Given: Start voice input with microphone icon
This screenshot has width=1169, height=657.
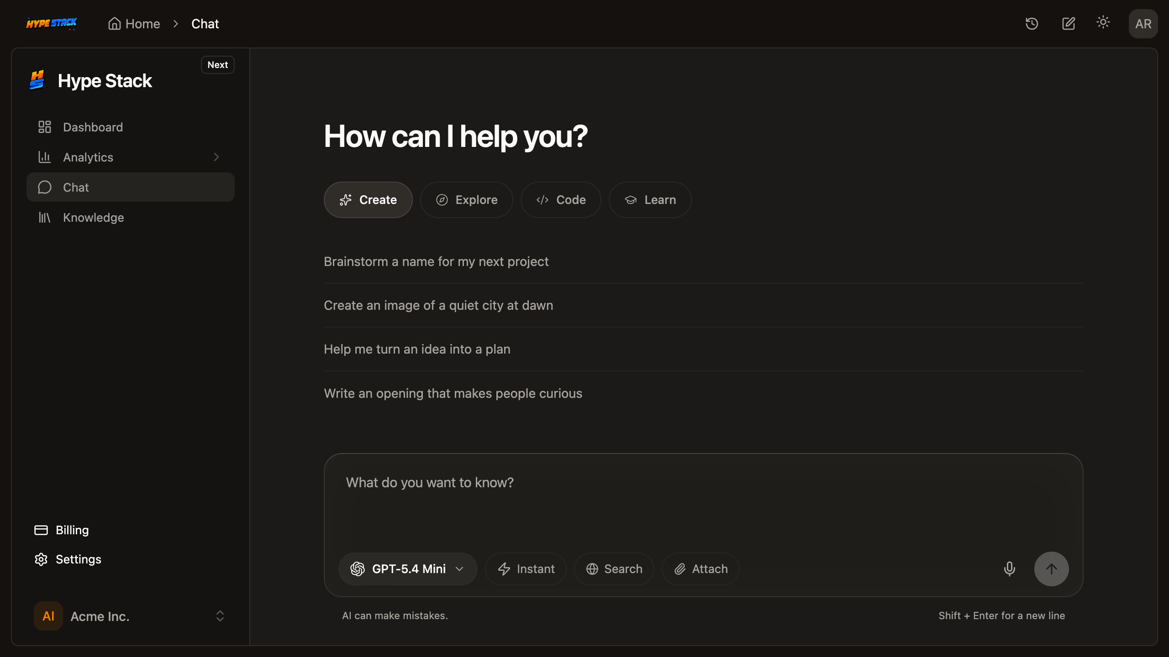Looking at the screenshot, I should click(x=1009, y=569).
